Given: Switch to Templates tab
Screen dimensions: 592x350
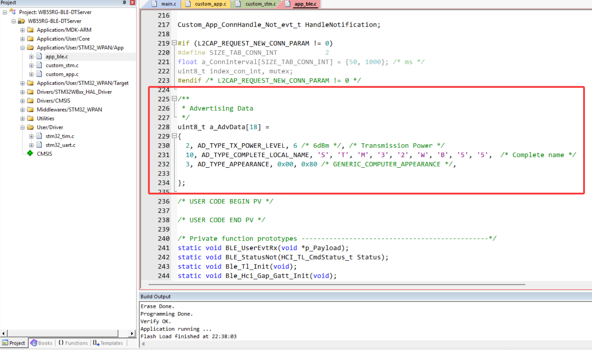Looking at the screenshot, I should coord(108,343).
